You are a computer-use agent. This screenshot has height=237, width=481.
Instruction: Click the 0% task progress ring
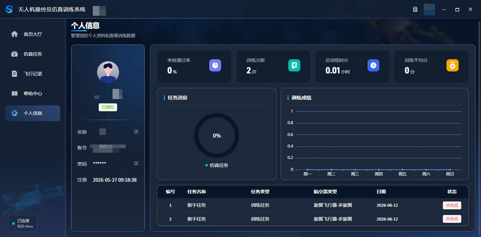pyautogui.click(x=217, y=136)
